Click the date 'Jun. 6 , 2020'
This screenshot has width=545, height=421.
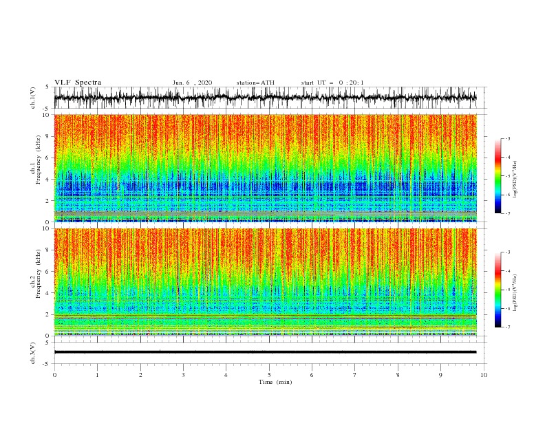(x=192, y=83)
